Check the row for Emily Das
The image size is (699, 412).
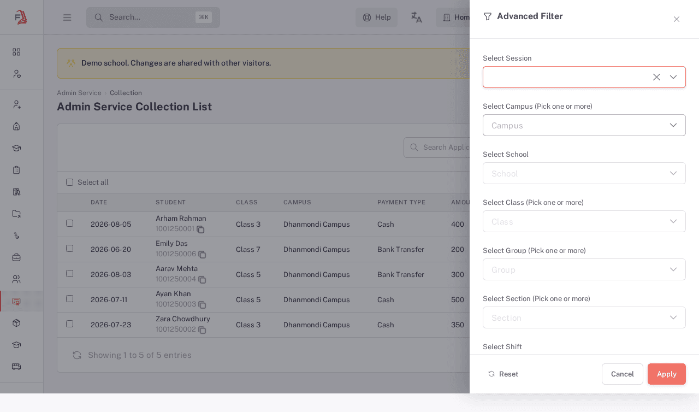coord(69,249)
